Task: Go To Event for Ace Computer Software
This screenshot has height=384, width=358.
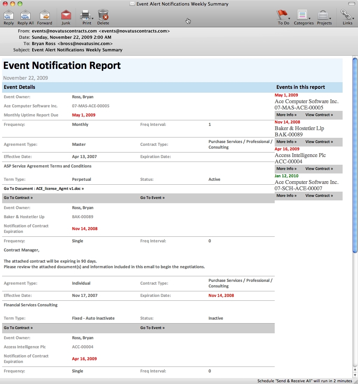Action: [x=153, y=198]
